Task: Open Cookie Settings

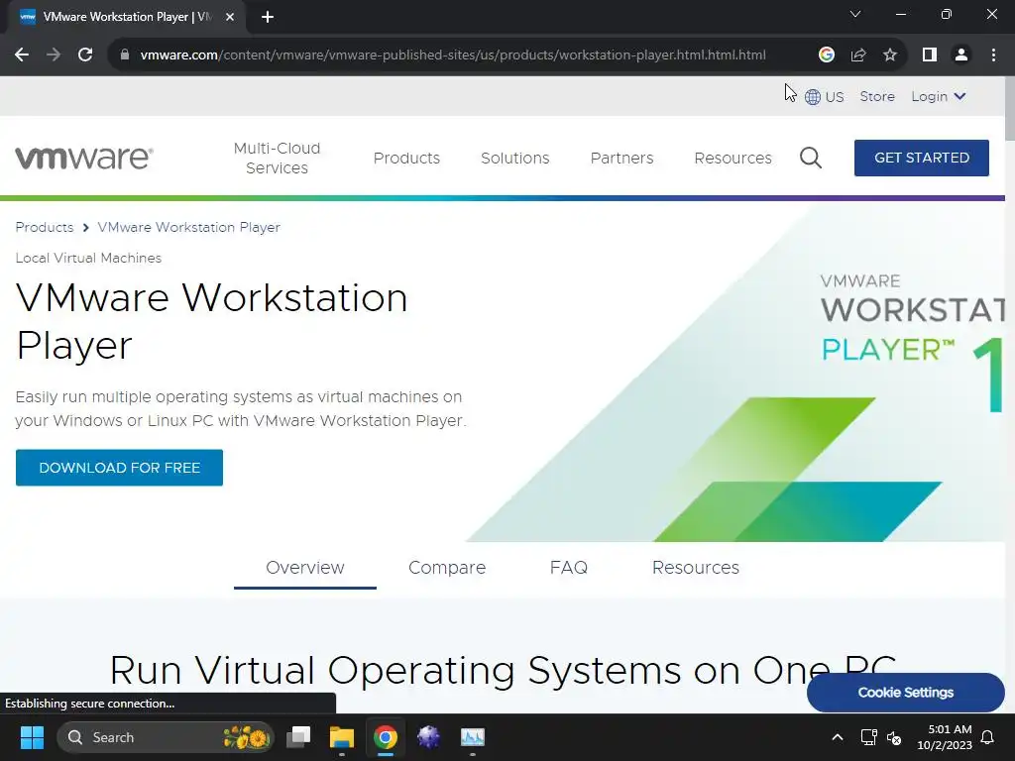Action: point(906,693)
